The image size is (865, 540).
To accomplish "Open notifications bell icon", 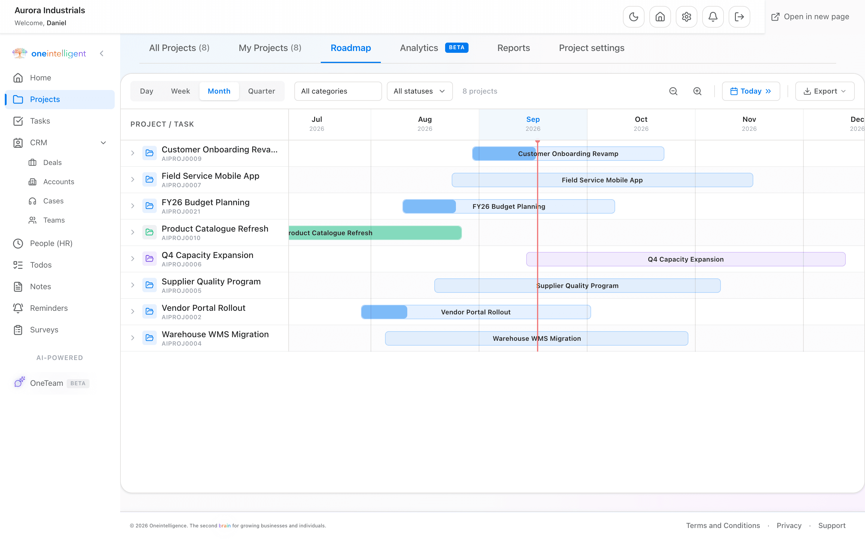I will click(x=713, y=17).
